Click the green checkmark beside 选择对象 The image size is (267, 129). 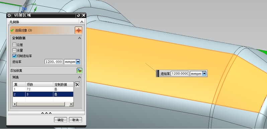[12, 30]
